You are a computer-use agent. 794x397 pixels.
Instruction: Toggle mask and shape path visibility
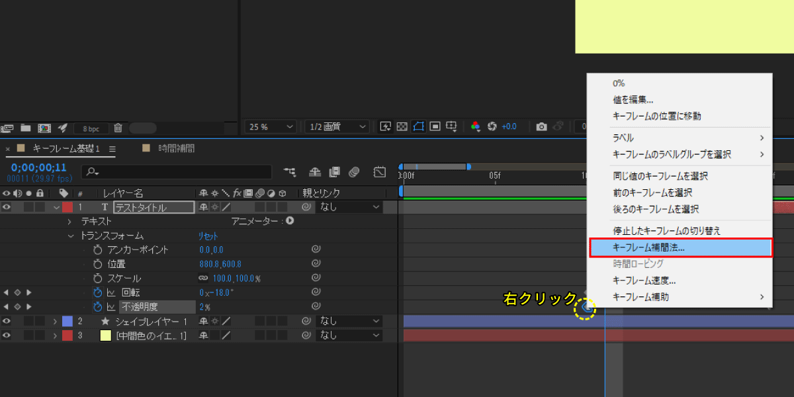[x=418, y=126]
